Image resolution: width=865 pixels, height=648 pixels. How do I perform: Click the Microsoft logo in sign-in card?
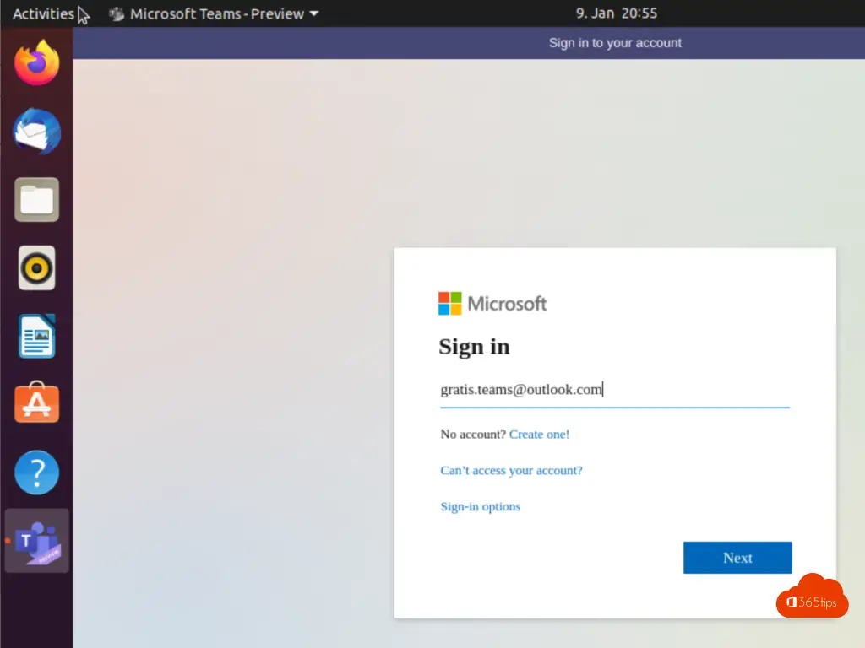click(x=492, y=304)
